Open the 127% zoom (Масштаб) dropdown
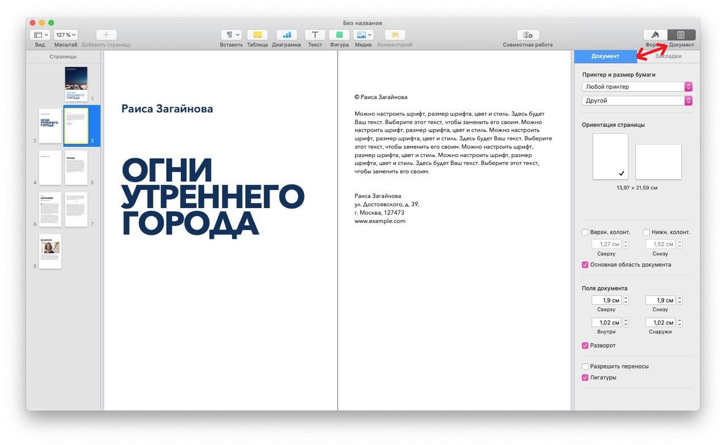This screenshot has height=445, width=726. 66,35
